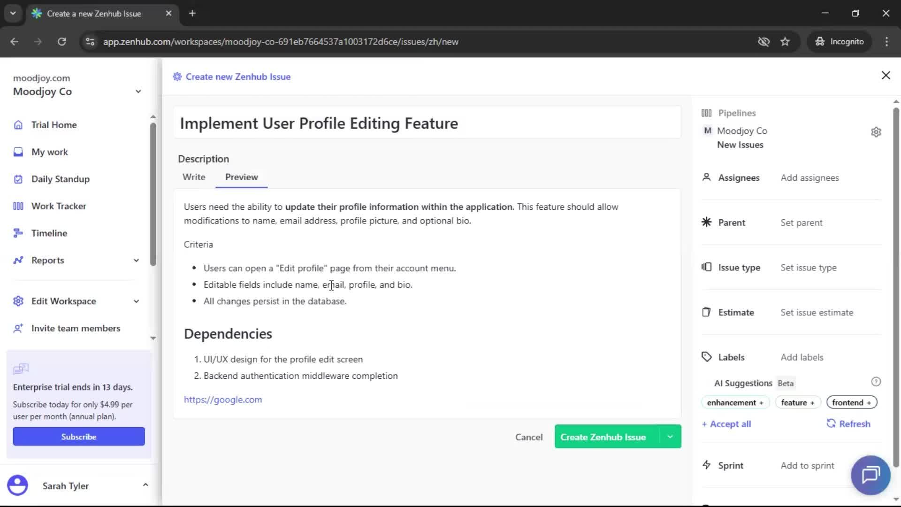Click the AI Suggestions help icon
901x507 pixels.
pos(876,382)
